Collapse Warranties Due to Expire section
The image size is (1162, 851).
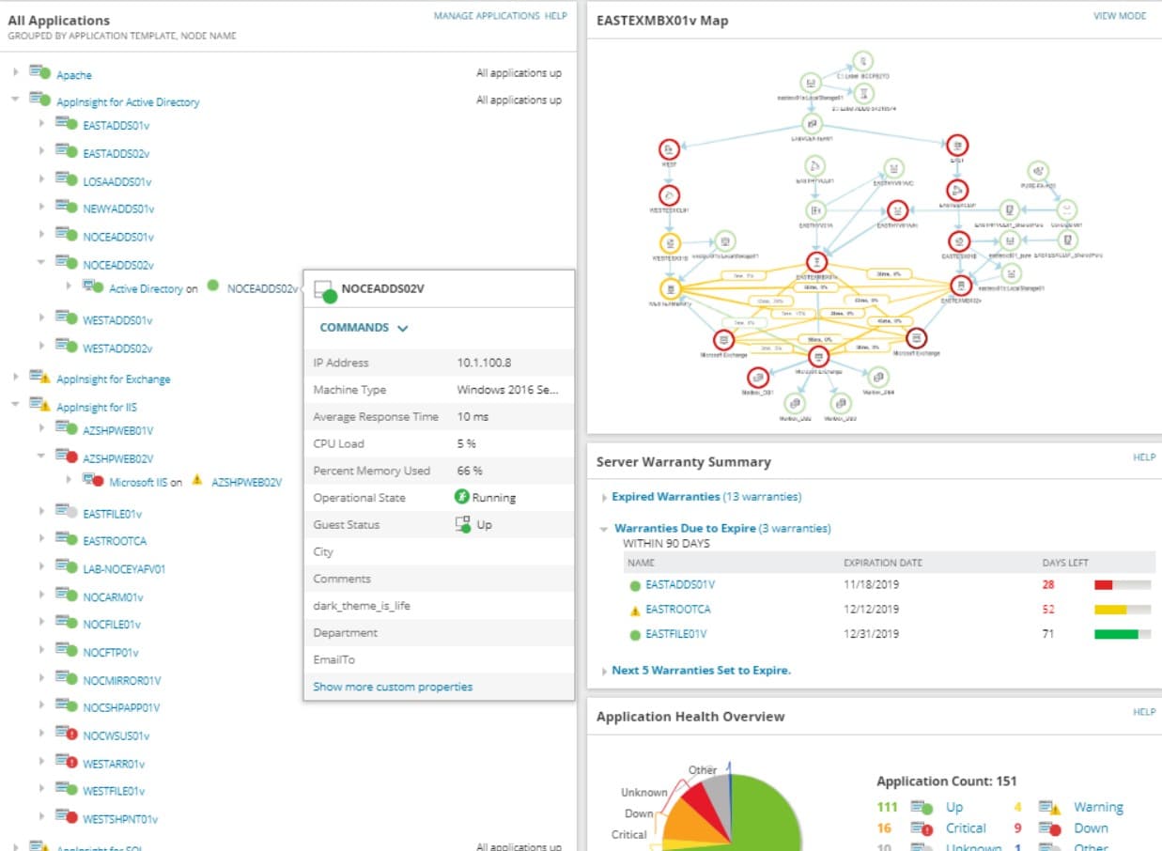tap(605, 529)
